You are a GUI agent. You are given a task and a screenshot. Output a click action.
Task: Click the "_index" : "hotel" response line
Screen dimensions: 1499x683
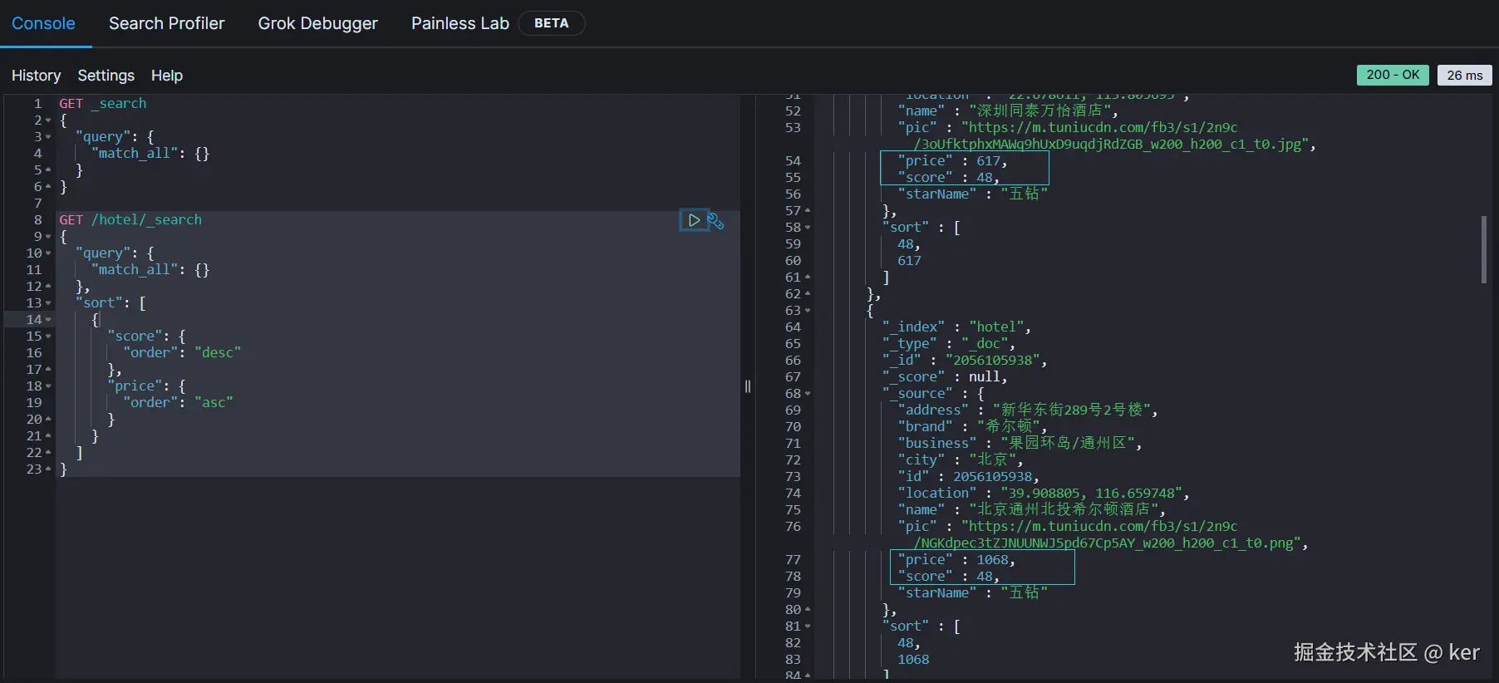click(x=956, y=327)
